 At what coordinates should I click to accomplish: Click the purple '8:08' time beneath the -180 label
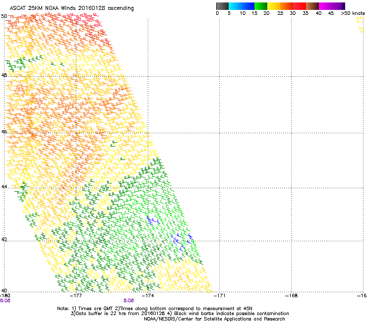click(x=5, y=301)
